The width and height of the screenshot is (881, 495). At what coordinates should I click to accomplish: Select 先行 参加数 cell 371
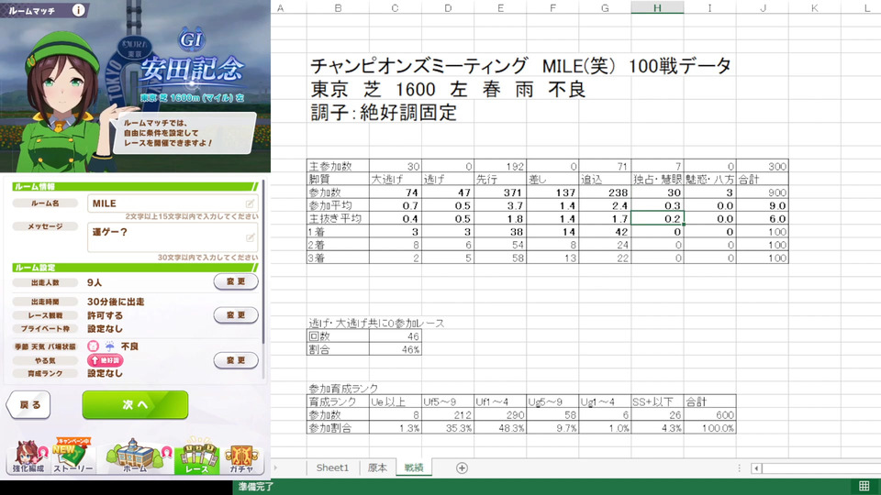(500, 192)
